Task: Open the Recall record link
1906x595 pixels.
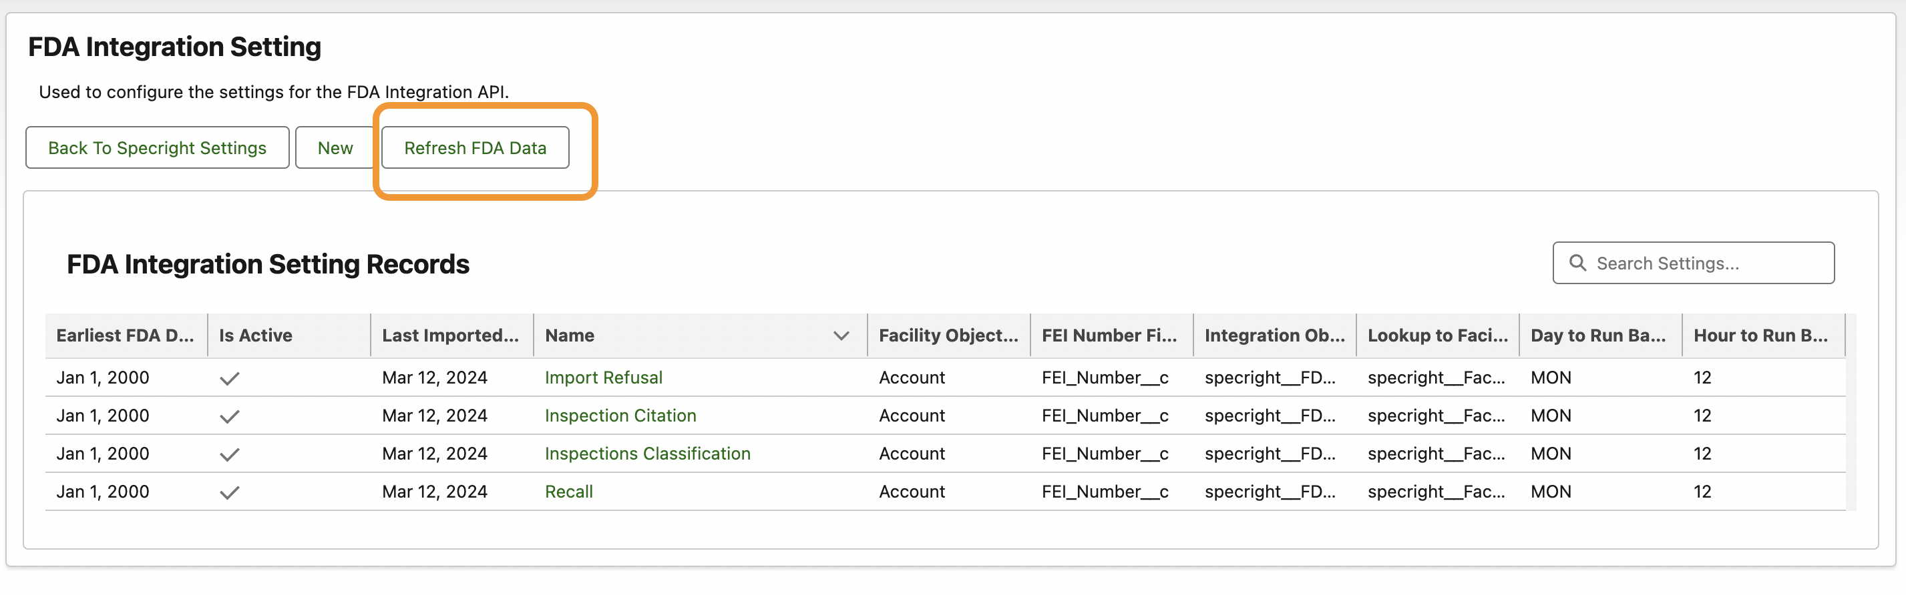Action: pos(568,492)
